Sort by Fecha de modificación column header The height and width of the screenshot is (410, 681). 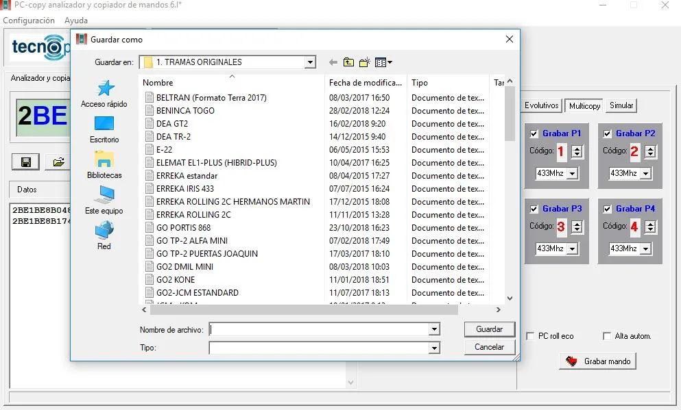pos(366,82)
